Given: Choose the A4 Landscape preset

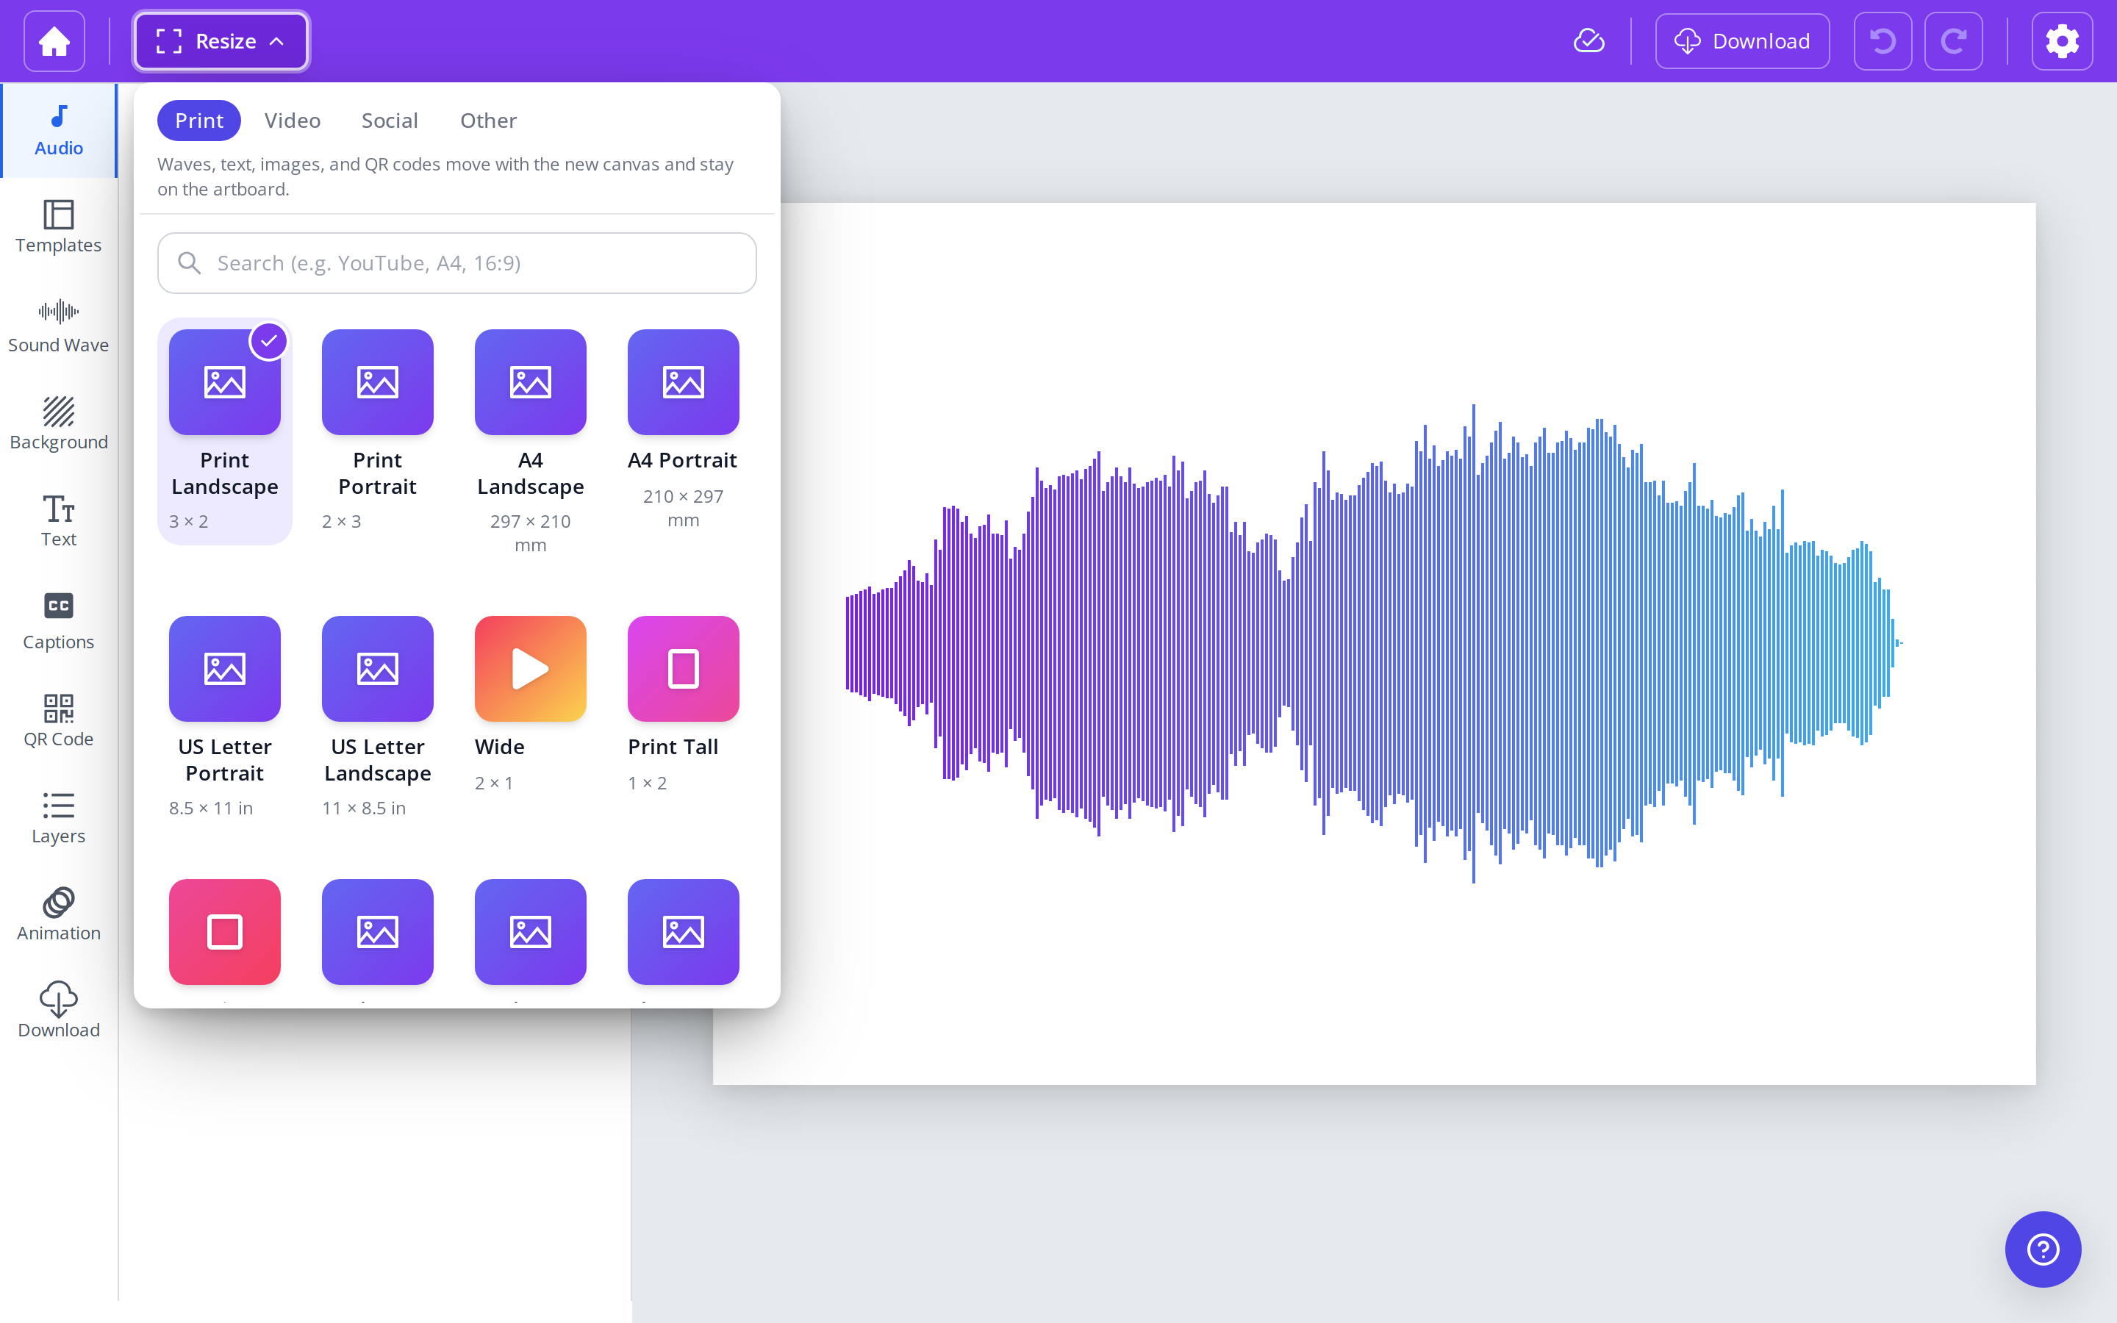Looking at the screenshot, I should tap(530, 442).
